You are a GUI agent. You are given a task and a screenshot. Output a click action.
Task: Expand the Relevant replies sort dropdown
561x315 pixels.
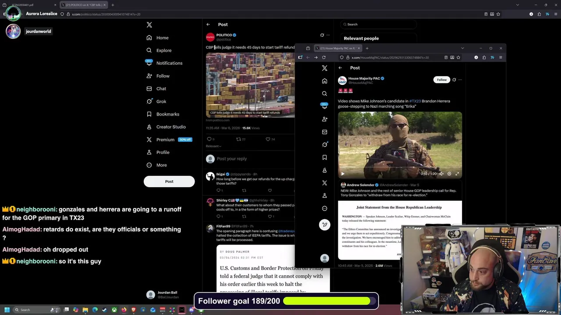click(x=213, y=146)
